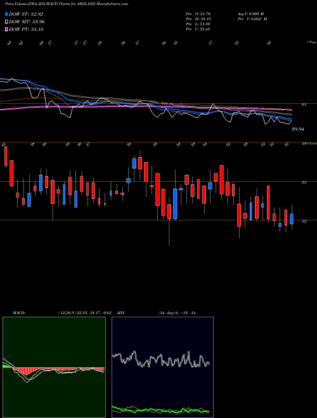
Task: Click the 'Pre O: 51.70' open value
Action: [198, 13]
